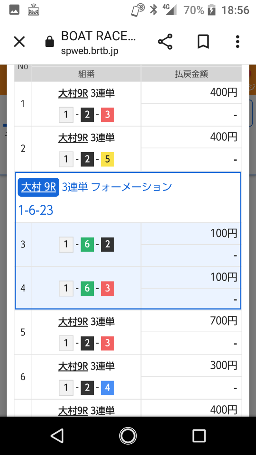Open the 大村9R link in row 2
This screenshot has width=256, height=455.
pos(73,138)
